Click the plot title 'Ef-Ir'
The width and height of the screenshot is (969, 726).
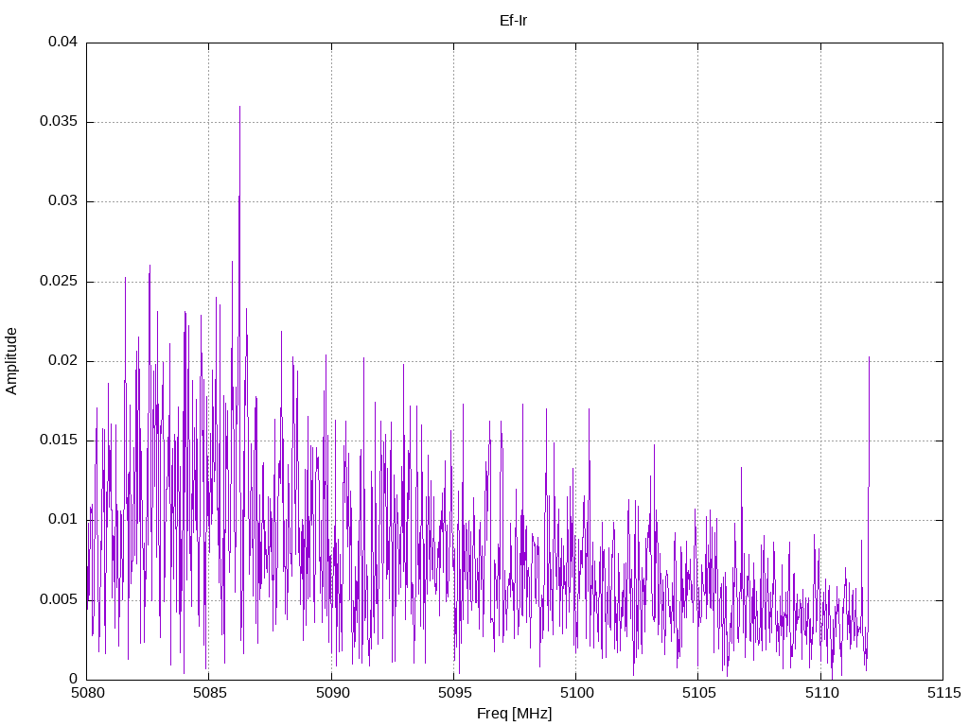pos(513,21)
